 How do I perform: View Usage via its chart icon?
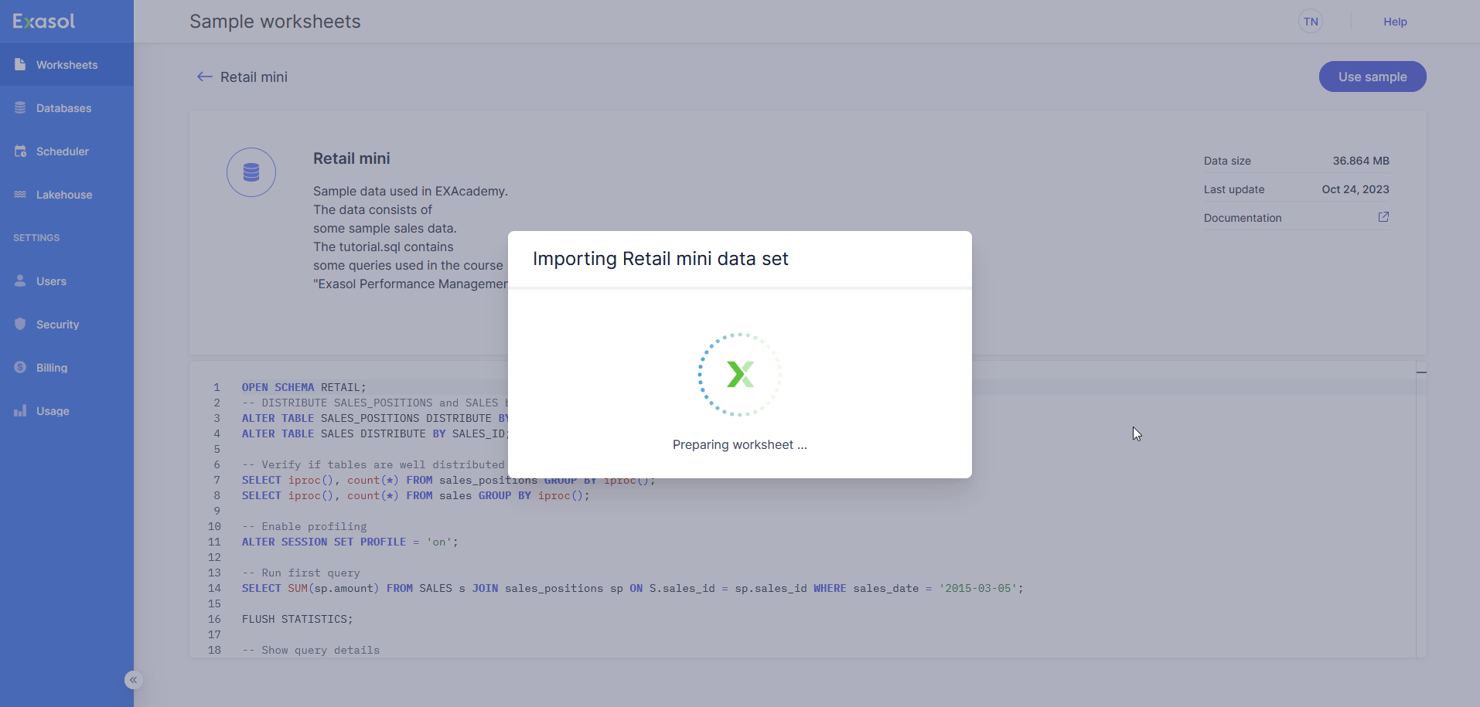[x=20, y=410]
